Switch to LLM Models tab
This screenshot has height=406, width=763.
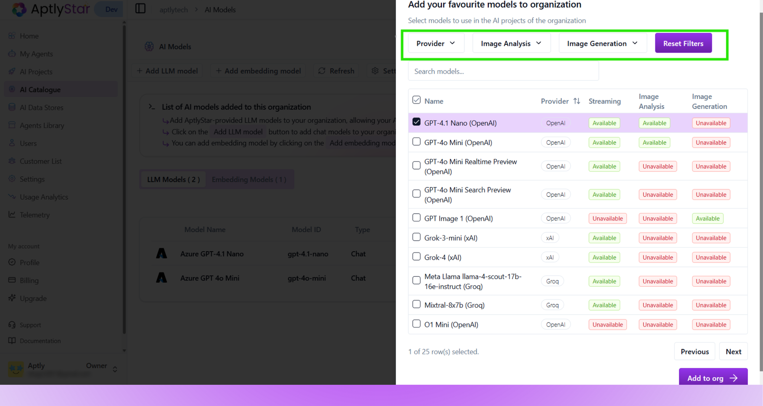pos(174,179)
